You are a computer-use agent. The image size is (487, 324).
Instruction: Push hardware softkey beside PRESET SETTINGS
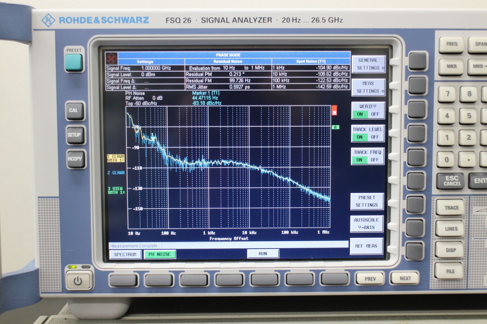point(415,205)
